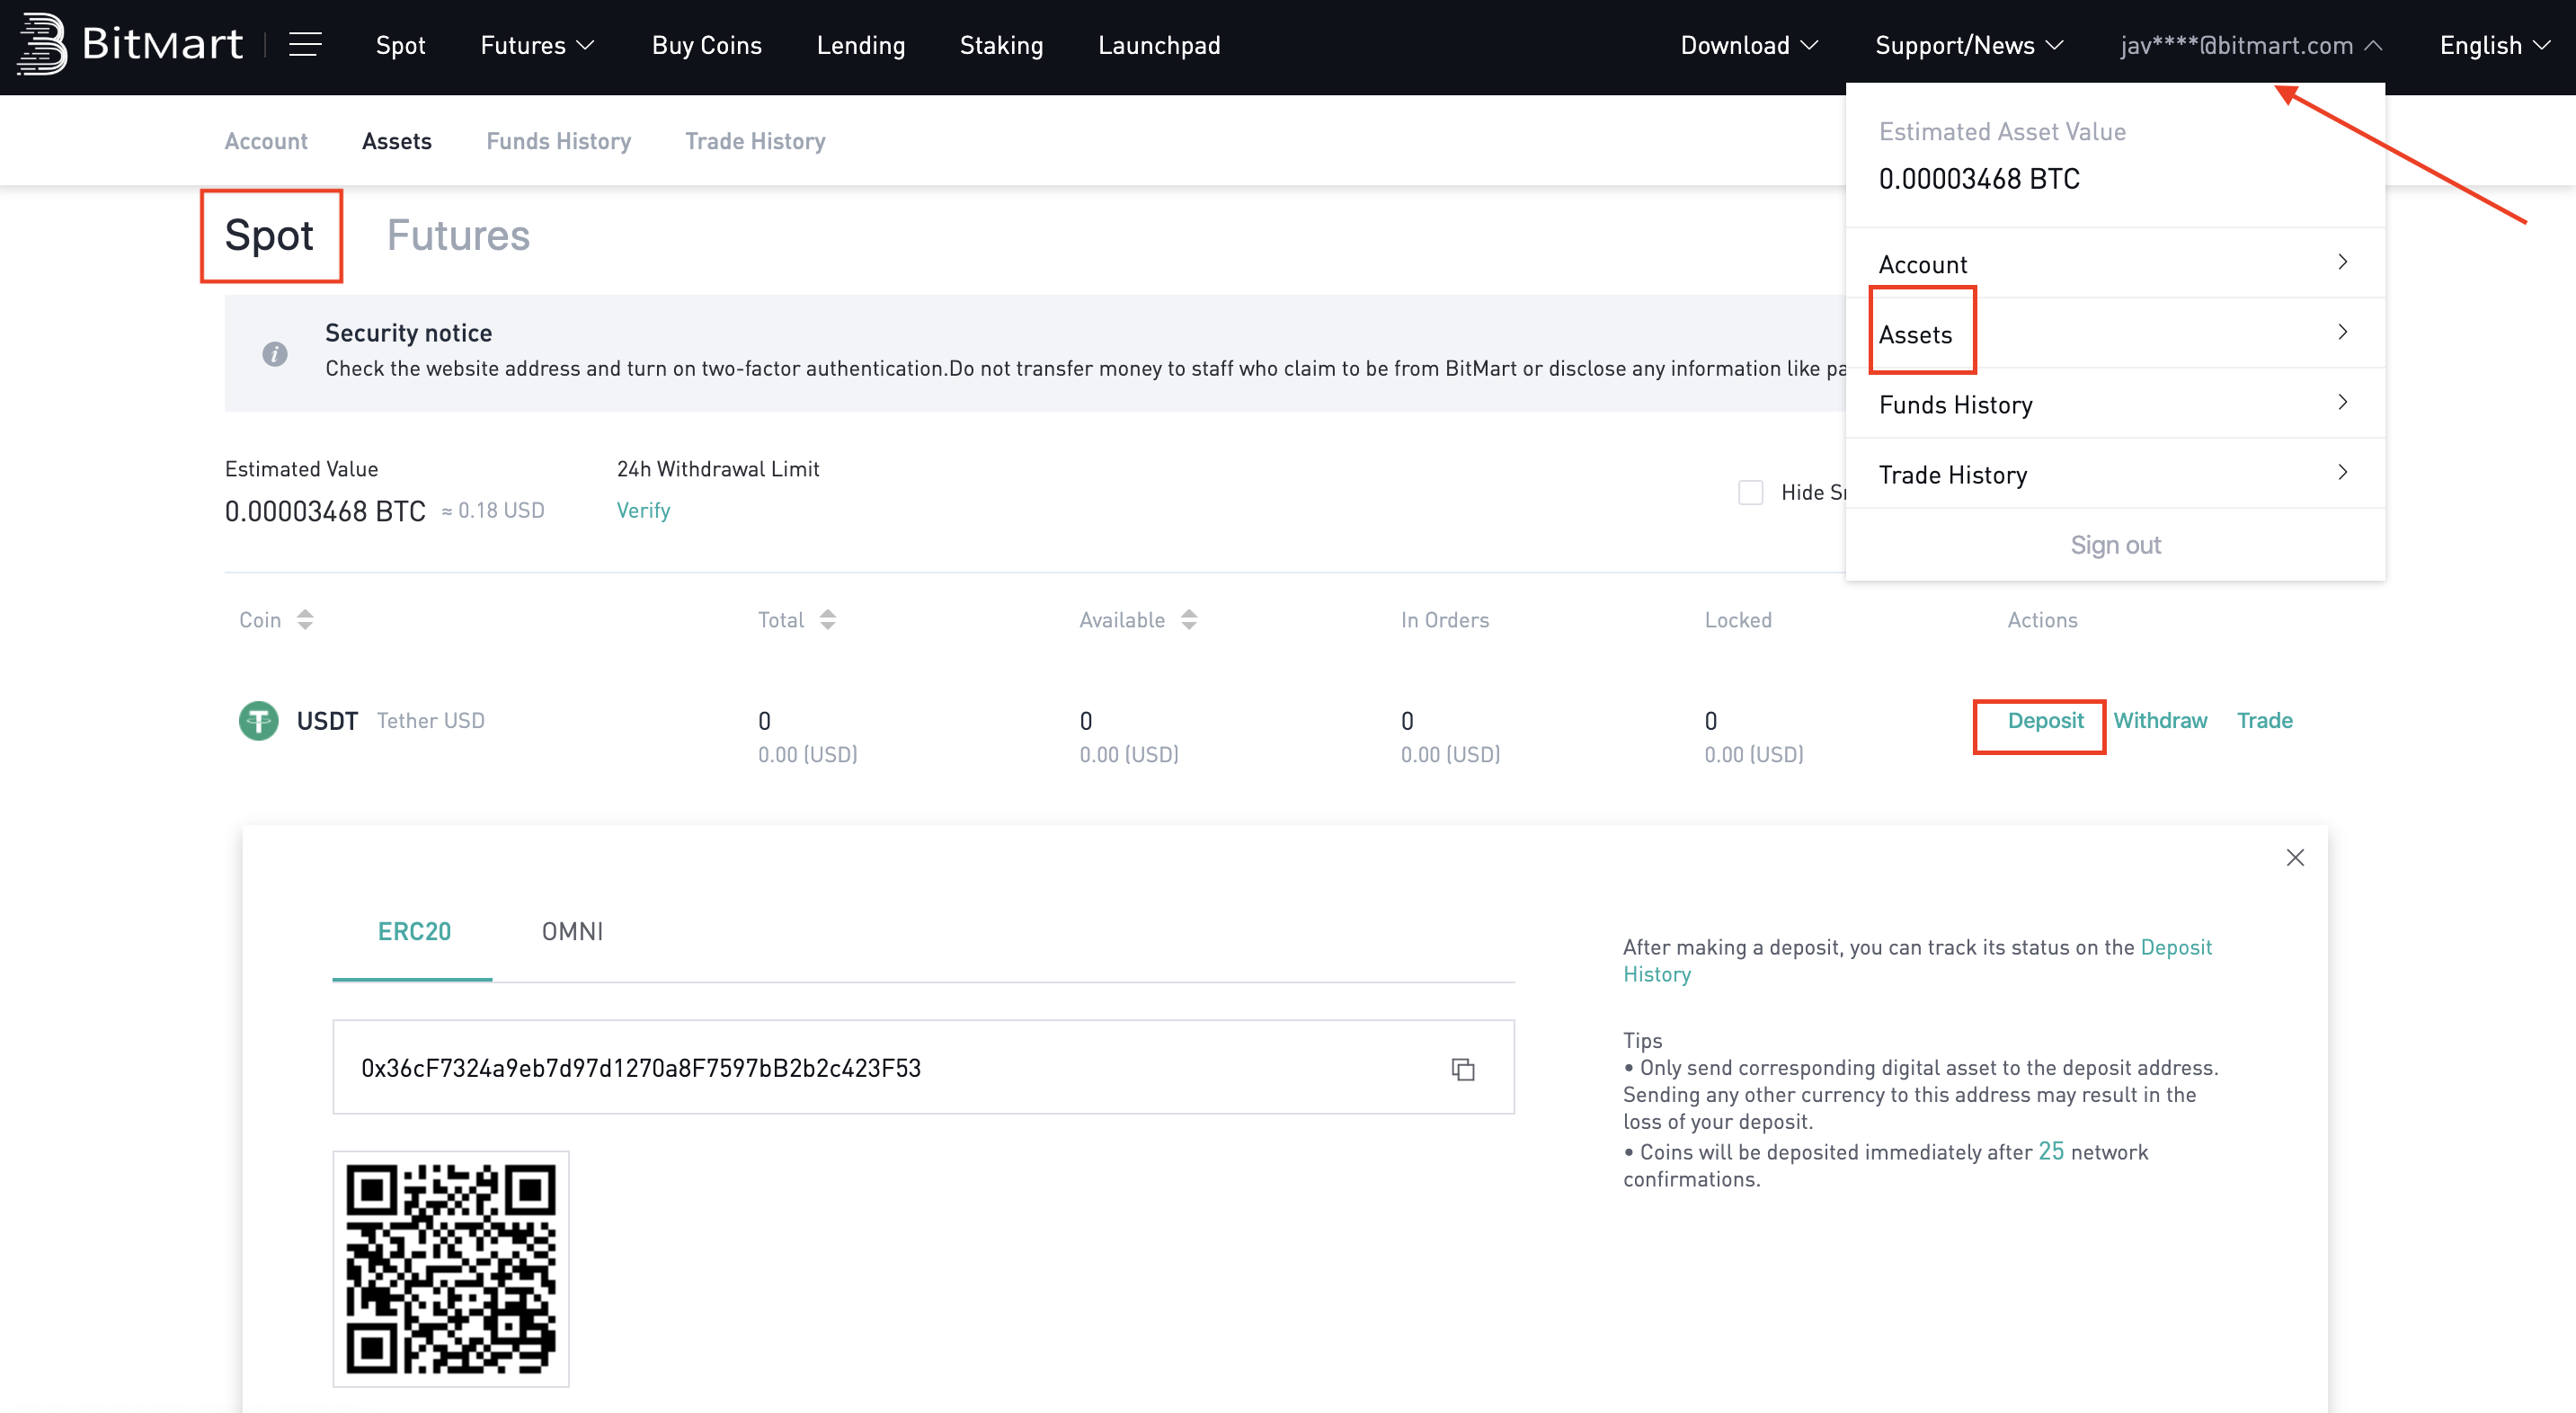2576x1413 pixels.
Task: Click Sign out
Action: point(2115,545)
